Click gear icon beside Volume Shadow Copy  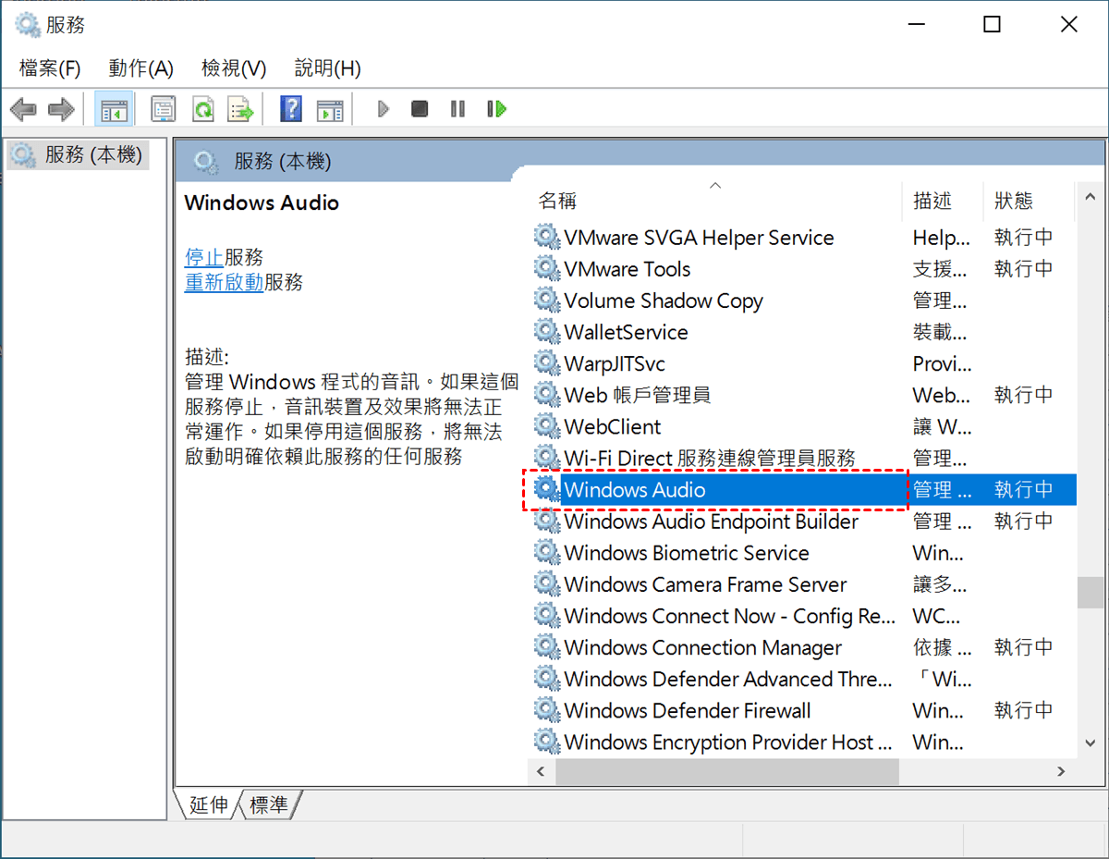(x=547, y=301)
